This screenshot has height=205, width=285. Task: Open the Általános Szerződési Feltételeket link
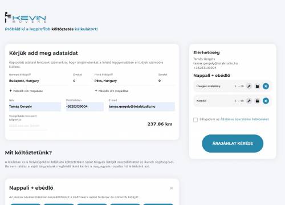[245, 119]
